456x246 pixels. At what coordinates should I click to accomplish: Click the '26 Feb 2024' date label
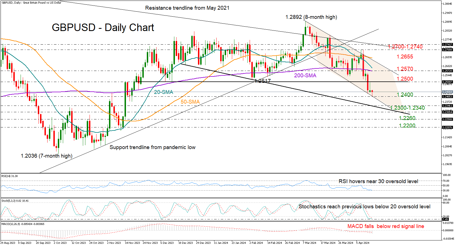293,243
